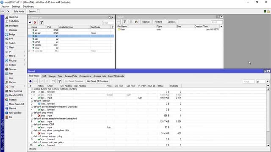
Task: Open Quick Set from sidebar
Action: (14, 17)
